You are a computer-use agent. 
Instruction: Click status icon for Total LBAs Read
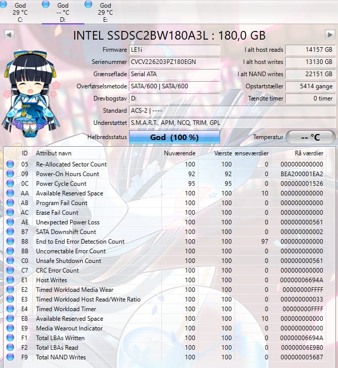(x=10, y=347)
